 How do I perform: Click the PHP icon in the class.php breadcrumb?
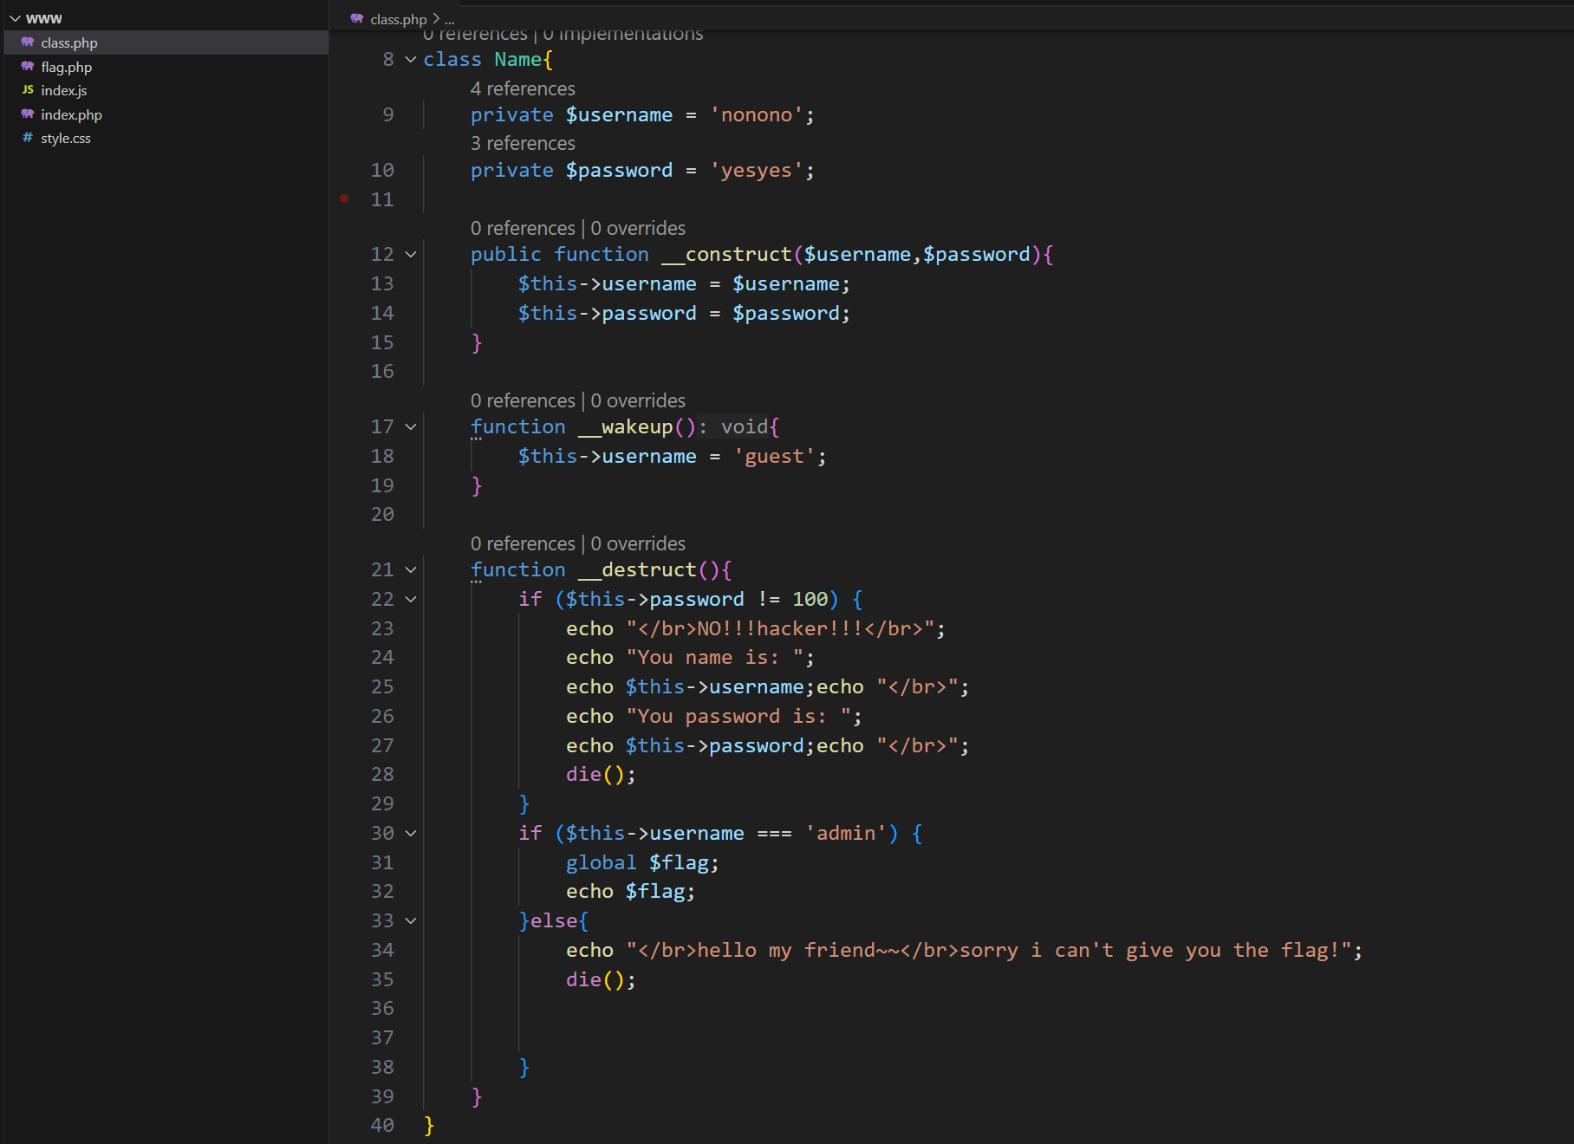[x=357, y=19]
